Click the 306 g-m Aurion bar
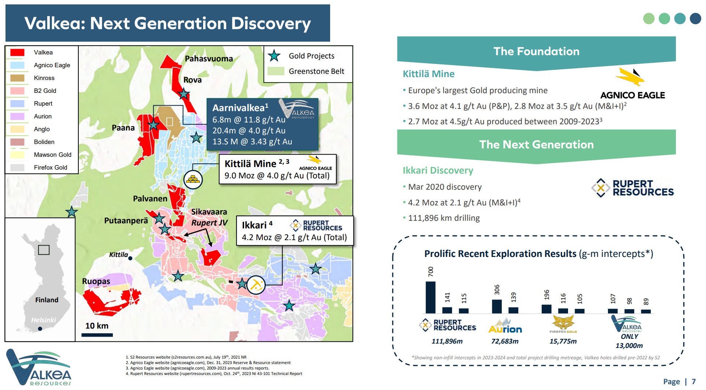The image size is (706, 390). coord(497,306)
